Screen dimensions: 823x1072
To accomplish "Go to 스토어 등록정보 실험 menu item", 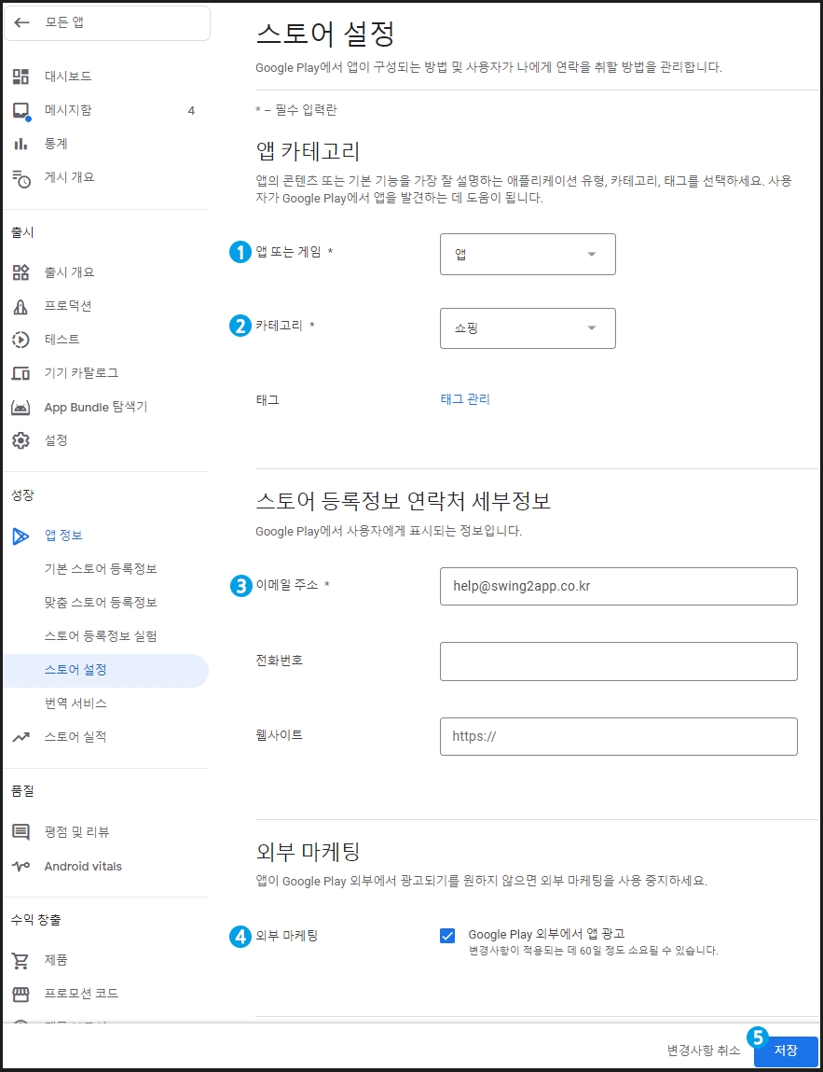I will 101,635.
